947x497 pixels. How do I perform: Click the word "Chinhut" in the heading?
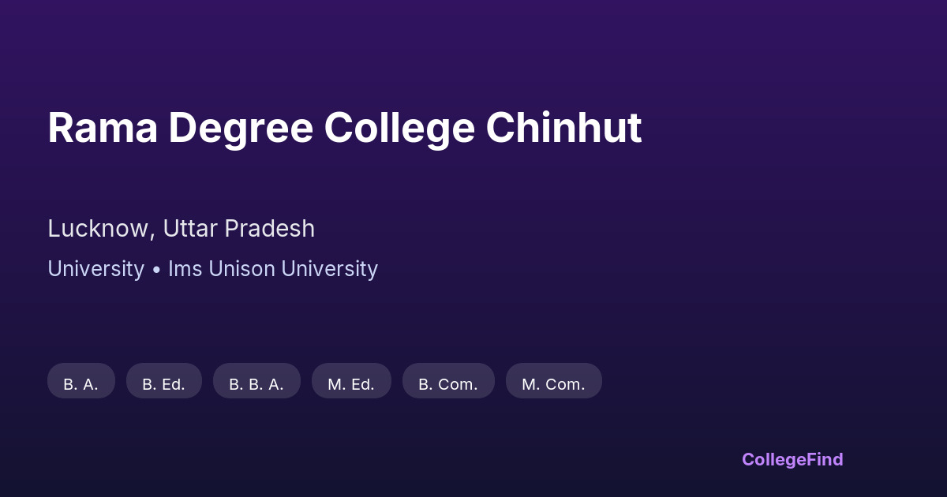pos(563,128)
